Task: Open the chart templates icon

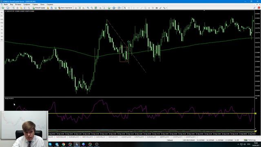Action: coord(119,8)
